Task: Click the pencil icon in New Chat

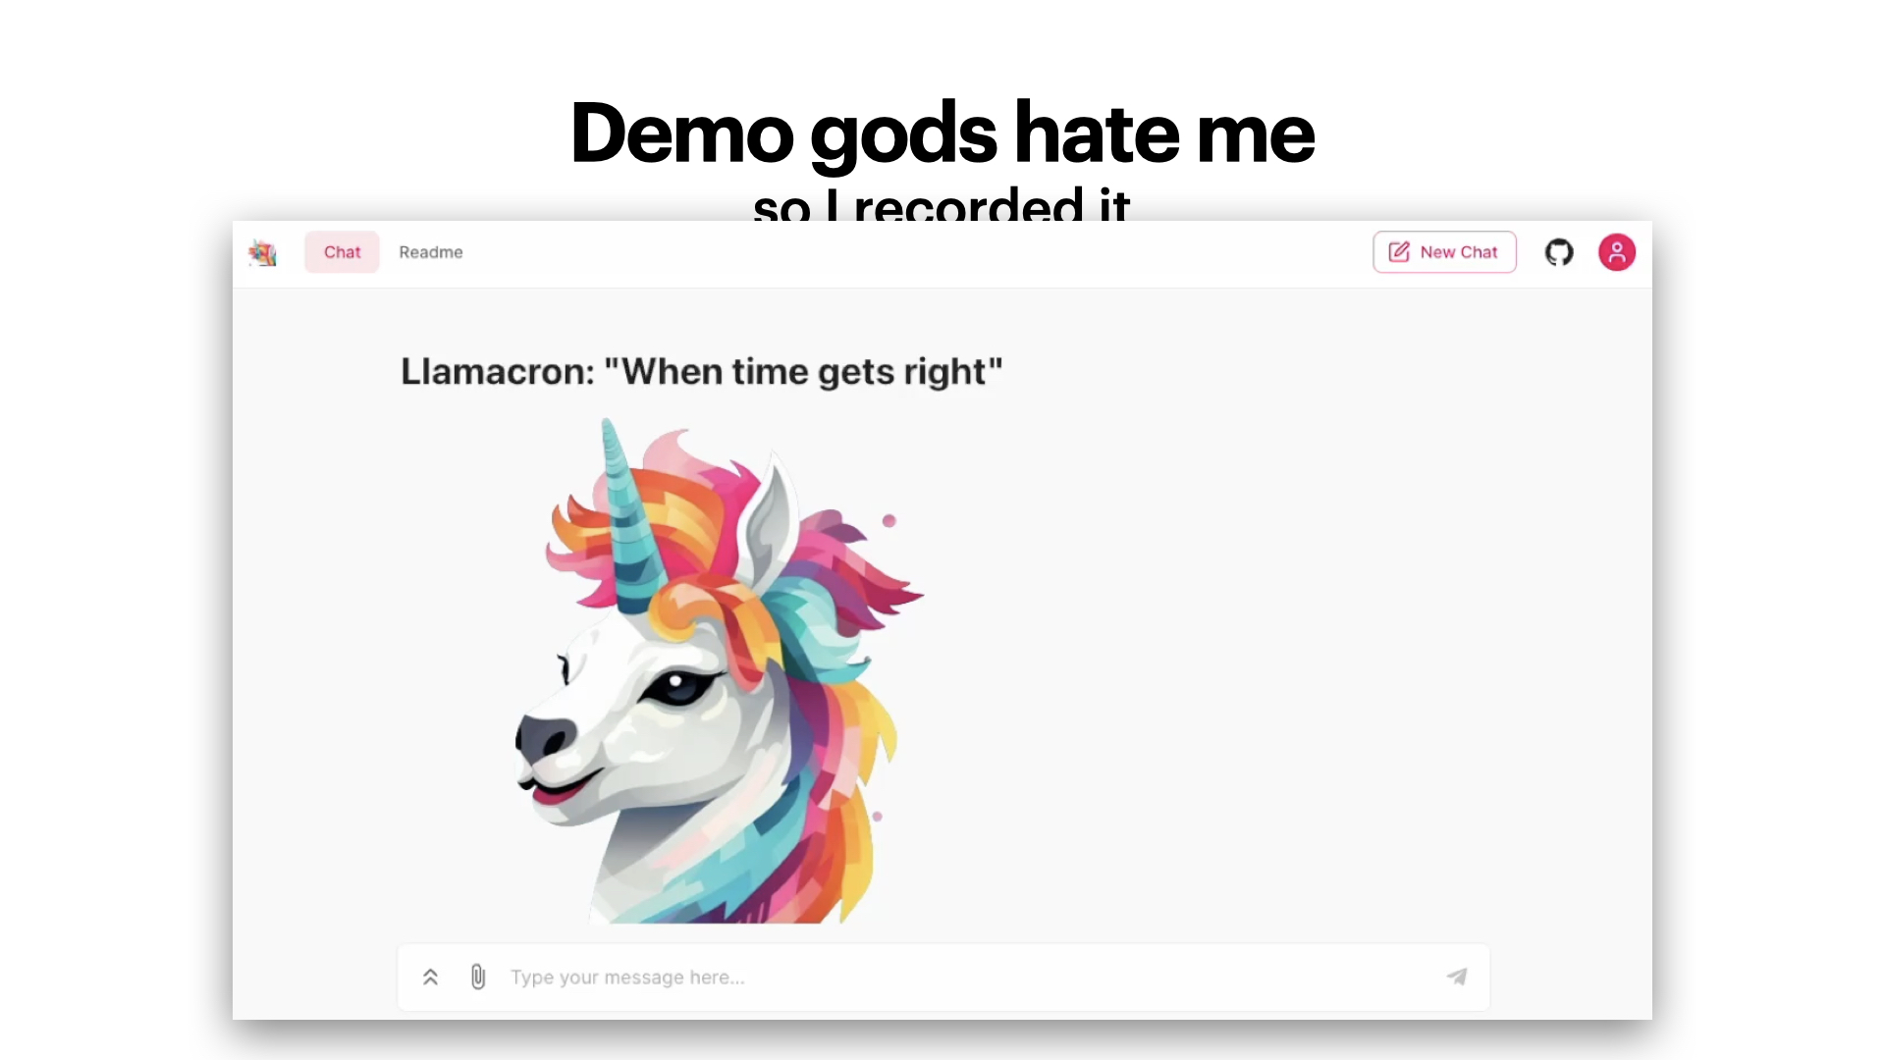Action: (1399, 252)
